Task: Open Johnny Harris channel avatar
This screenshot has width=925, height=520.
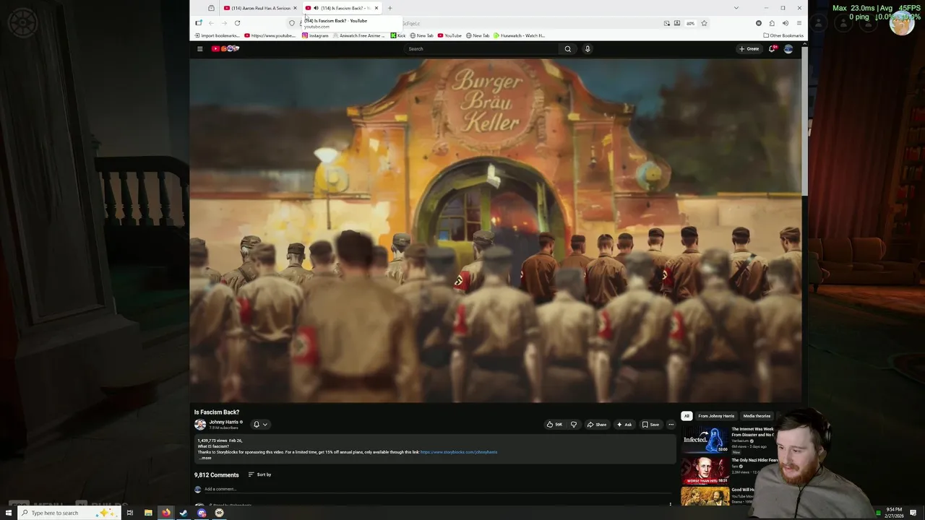Action: (200, 425)
